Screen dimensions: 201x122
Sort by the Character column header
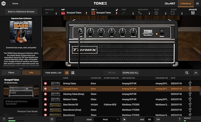[x=96, y=78]
